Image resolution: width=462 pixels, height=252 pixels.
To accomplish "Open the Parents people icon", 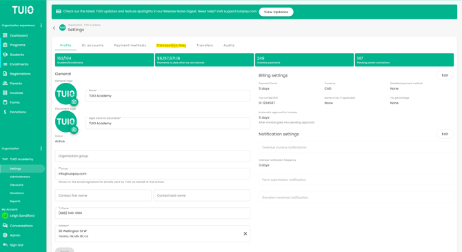I will tap(5, 84).
